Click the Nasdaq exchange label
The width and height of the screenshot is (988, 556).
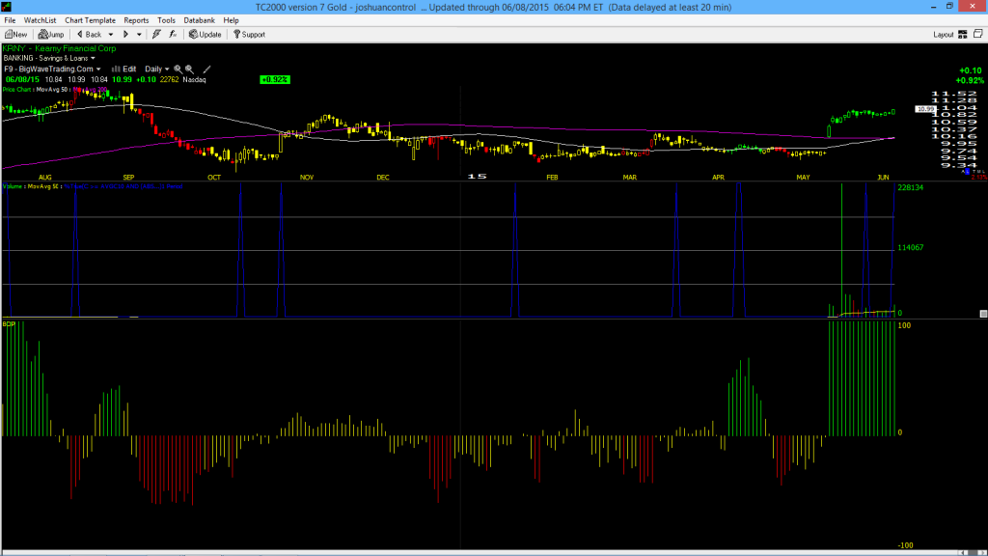[x=194, y=79]
